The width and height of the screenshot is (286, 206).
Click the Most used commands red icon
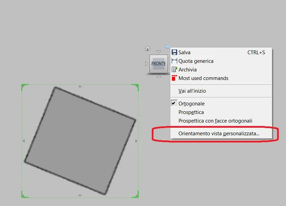pyautogui.click(x=174, y=78)
